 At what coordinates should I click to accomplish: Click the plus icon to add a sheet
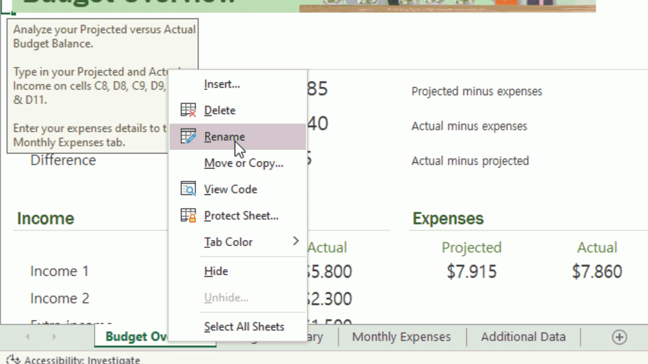coord(619,337)
